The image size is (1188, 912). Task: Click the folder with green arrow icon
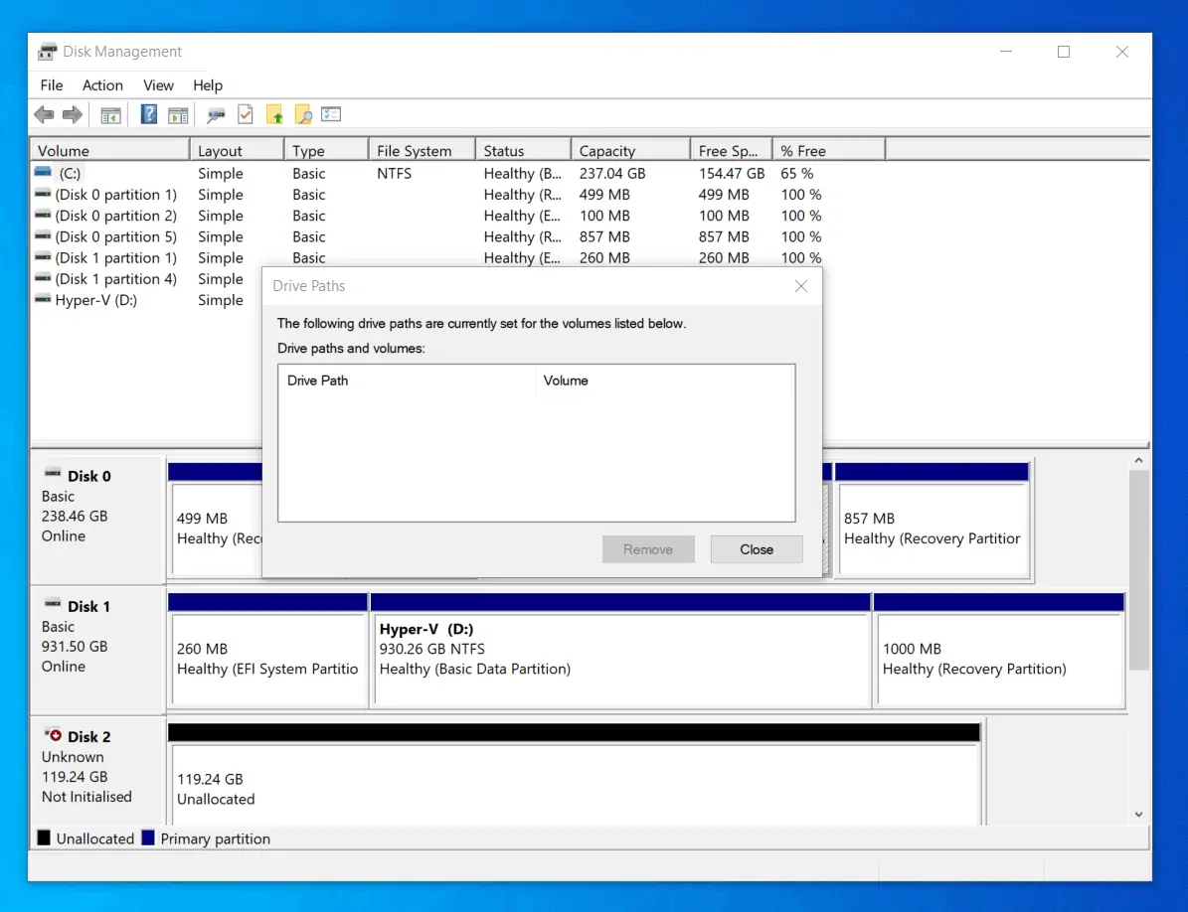click(274, 114)
